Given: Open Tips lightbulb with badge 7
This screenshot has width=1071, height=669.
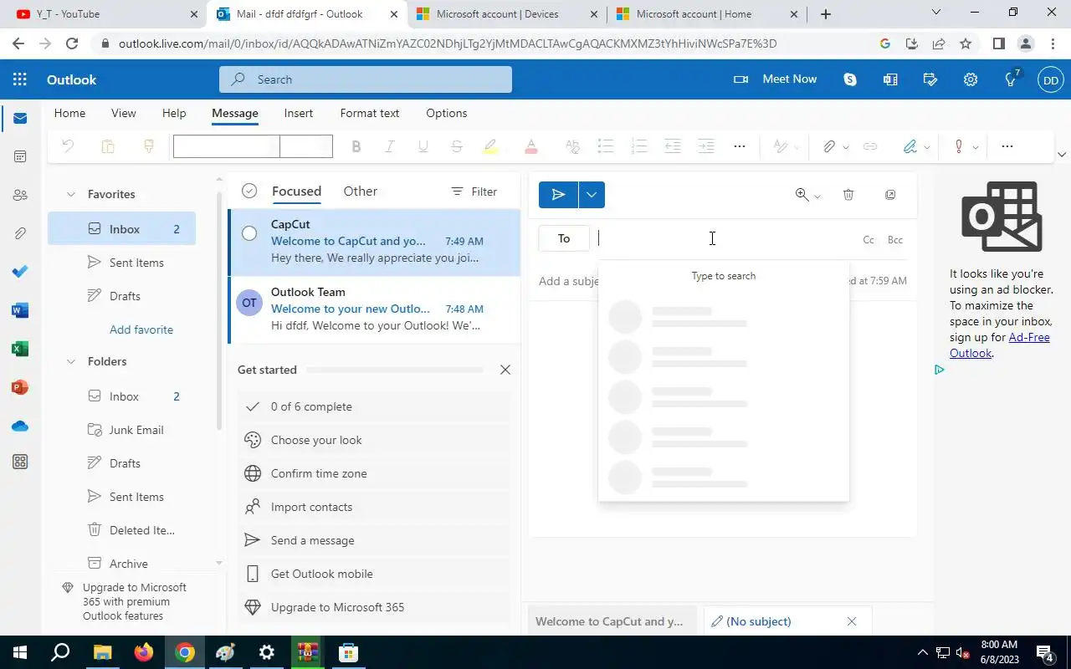Looking at the screenshot, I should click(1011, 79).
